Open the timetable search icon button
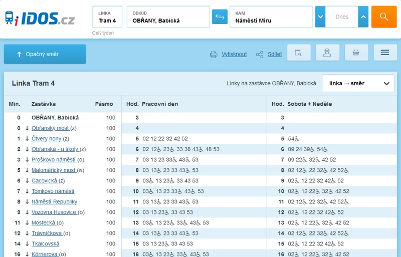This screenshot has width=401, height=257. pos(299,53)
